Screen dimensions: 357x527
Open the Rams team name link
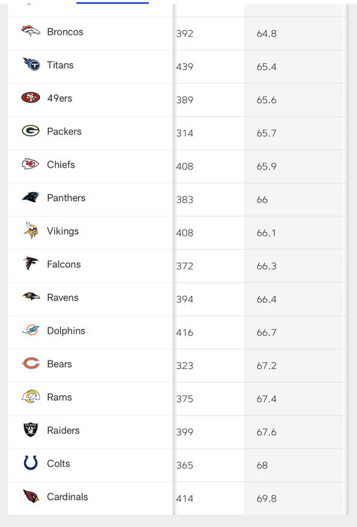point(59,397)
